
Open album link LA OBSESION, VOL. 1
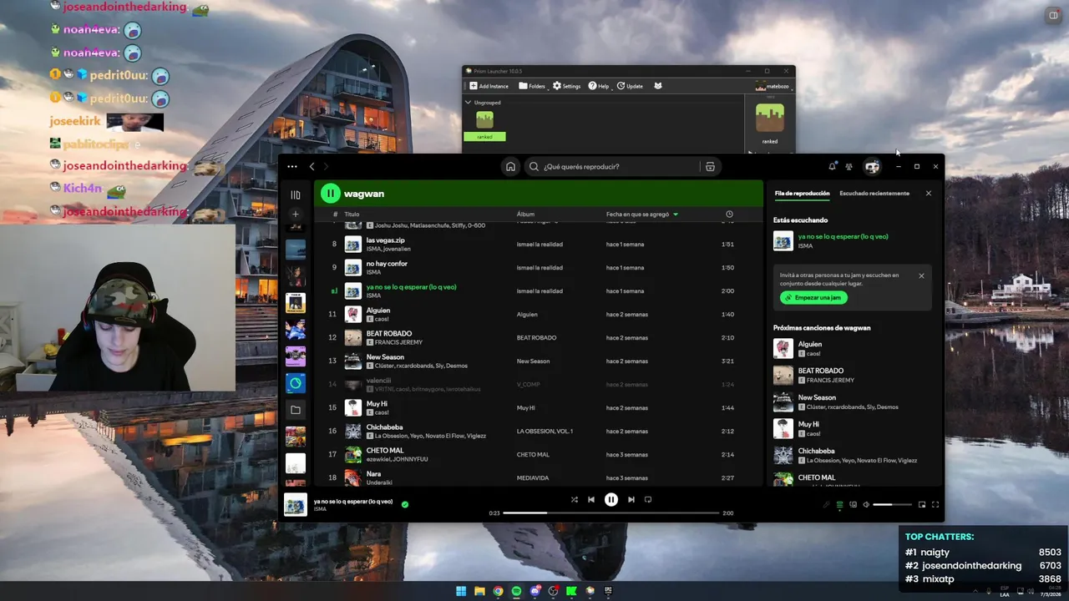[x=545, y=432]
